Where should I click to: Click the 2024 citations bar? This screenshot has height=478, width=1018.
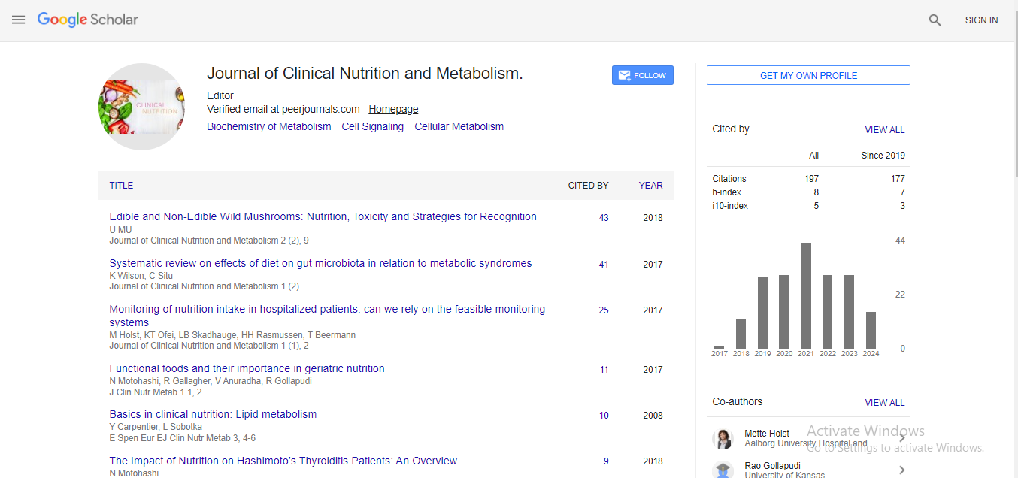click(871, 330)
